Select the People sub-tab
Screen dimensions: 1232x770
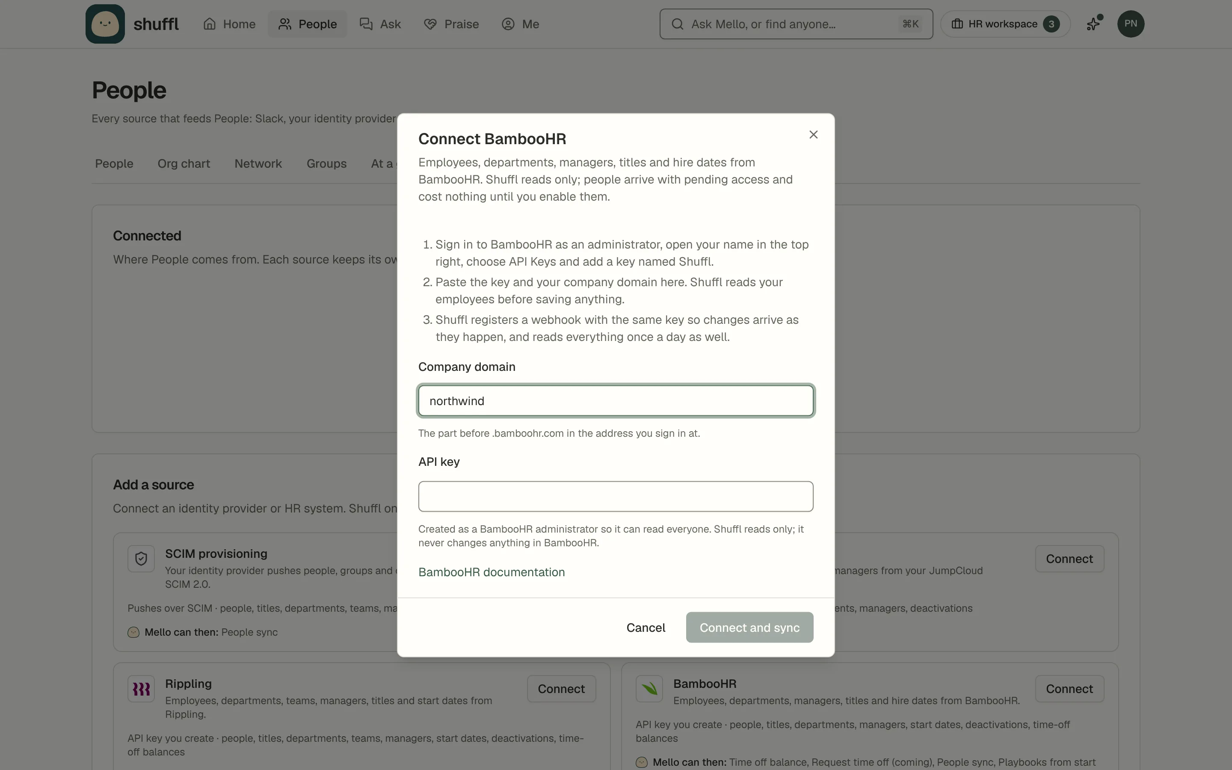pyautogui.click(x=114, y=163)
